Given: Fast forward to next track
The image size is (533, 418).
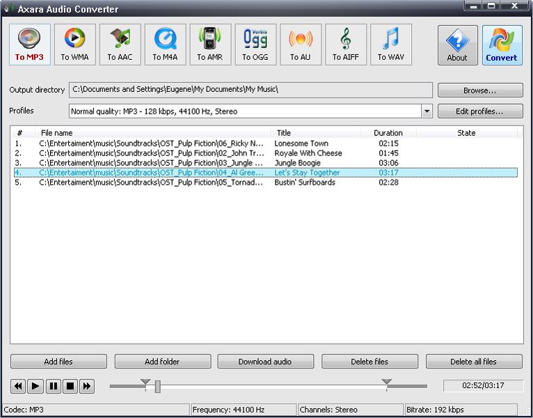Looking at the screenshot, I should (x=87, y=386).
